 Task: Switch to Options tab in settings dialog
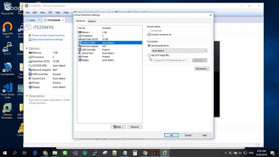[x=92, y=21]
